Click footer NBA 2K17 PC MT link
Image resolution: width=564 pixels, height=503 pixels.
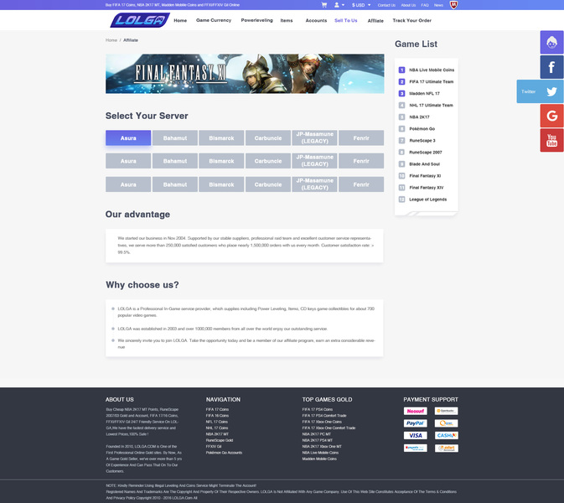tap(316, 434)
